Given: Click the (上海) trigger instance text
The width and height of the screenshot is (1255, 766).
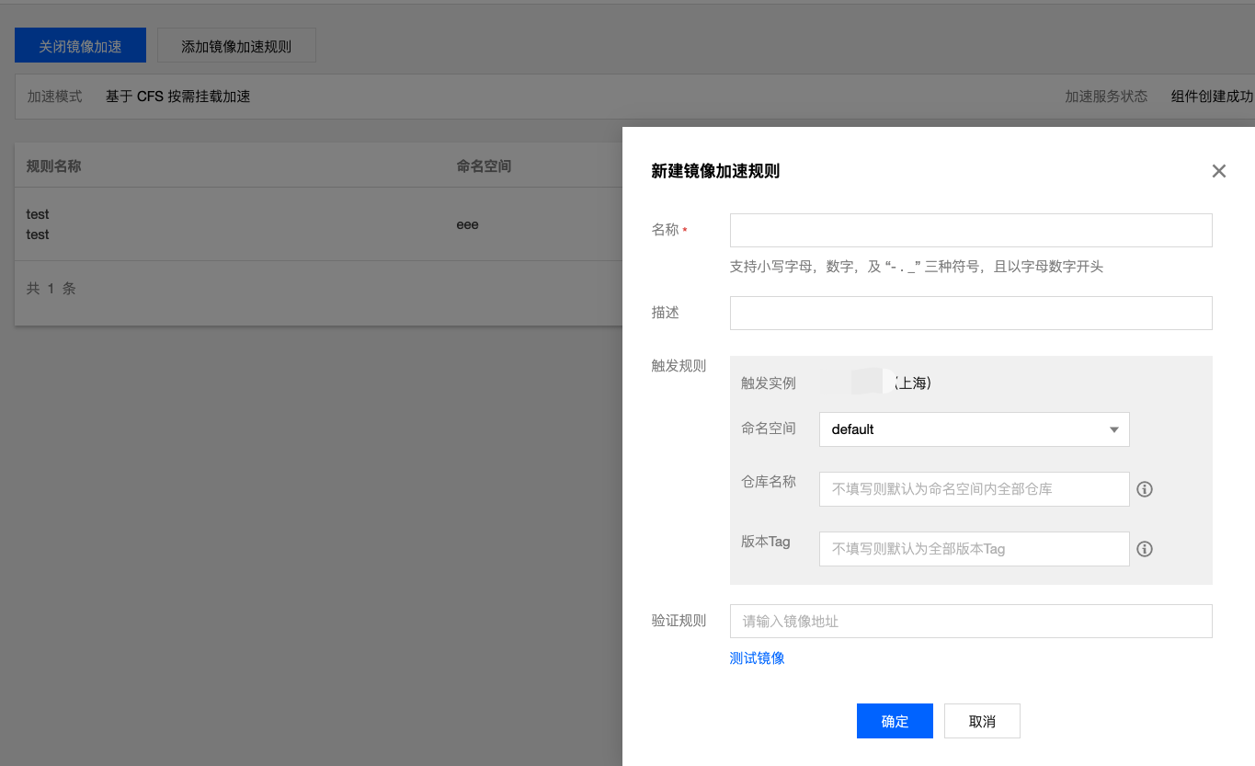Looking at the screenshot, I should coord(913,383).
